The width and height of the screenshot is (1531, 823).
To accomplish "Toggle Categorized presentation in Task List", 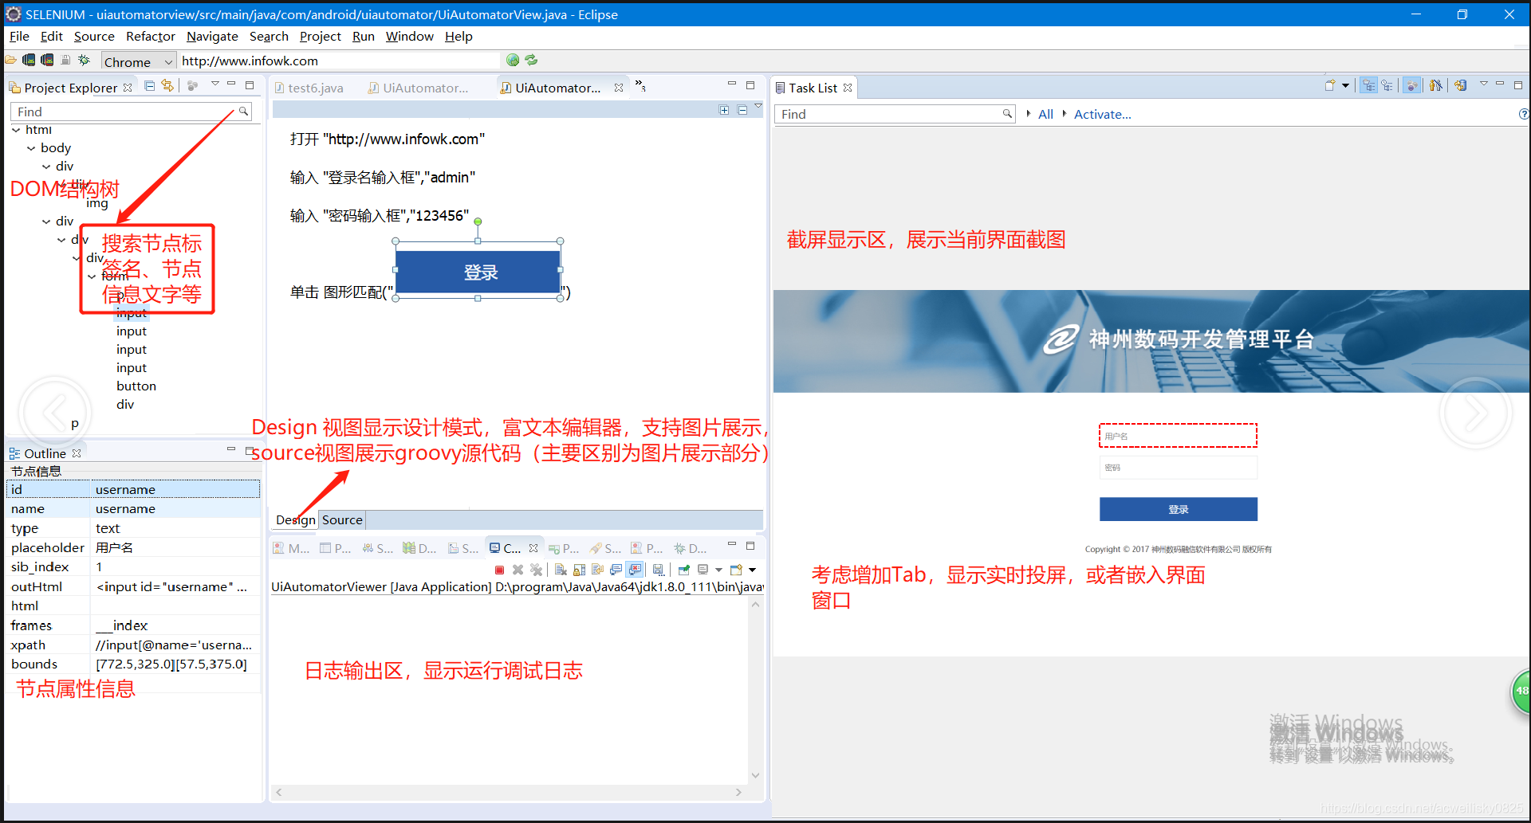I will point(1368,86).
